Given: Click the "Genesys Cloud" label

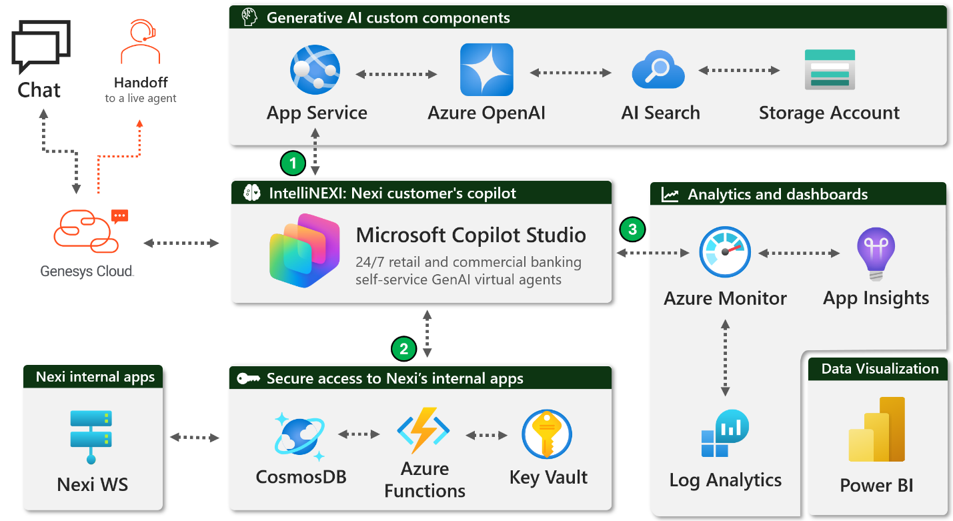Looking at the screenshot, I should click(x=87, y=272).
